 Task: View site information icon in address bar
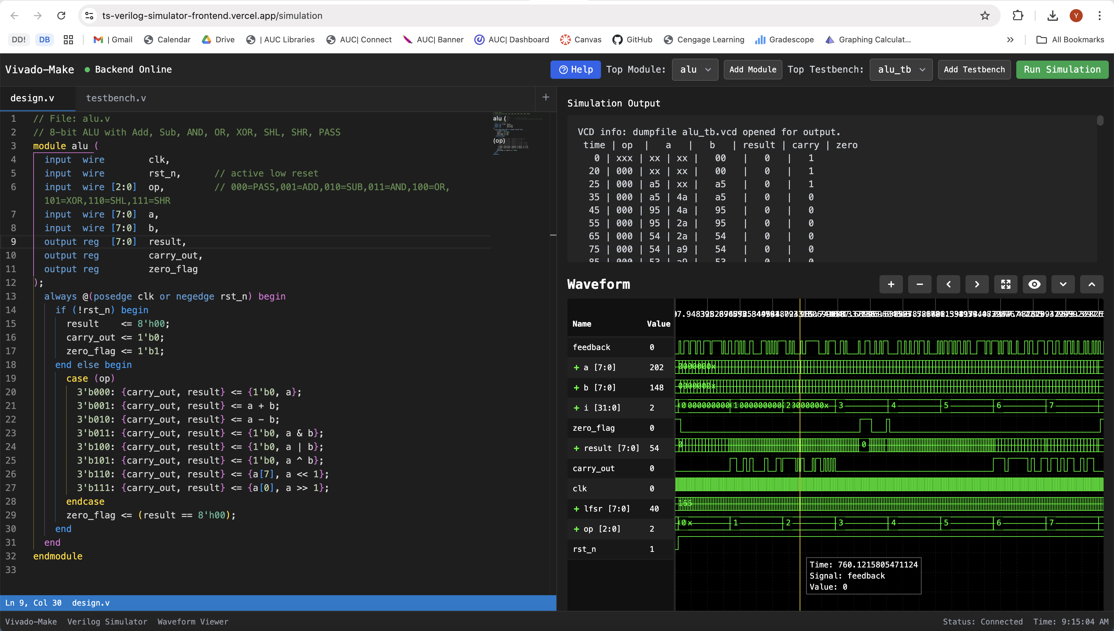tap(89, 16)
